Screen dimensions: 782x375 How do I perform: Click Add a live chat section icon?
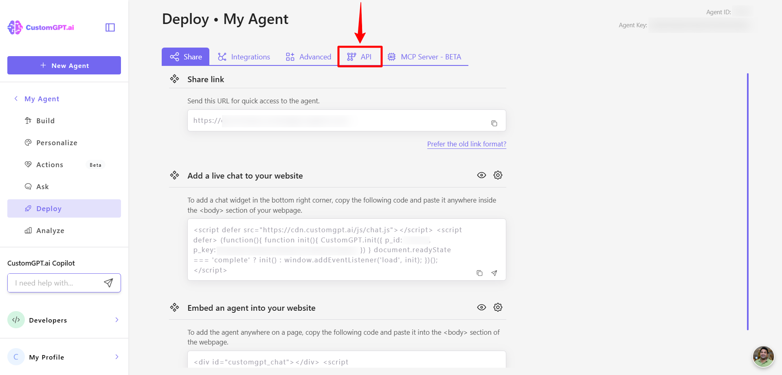click(174, 175)
